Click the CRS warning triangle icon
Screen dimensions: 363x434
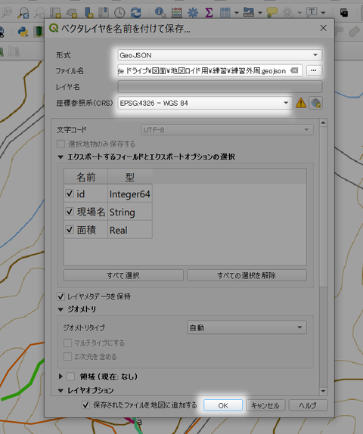click(x=301, y=103)
